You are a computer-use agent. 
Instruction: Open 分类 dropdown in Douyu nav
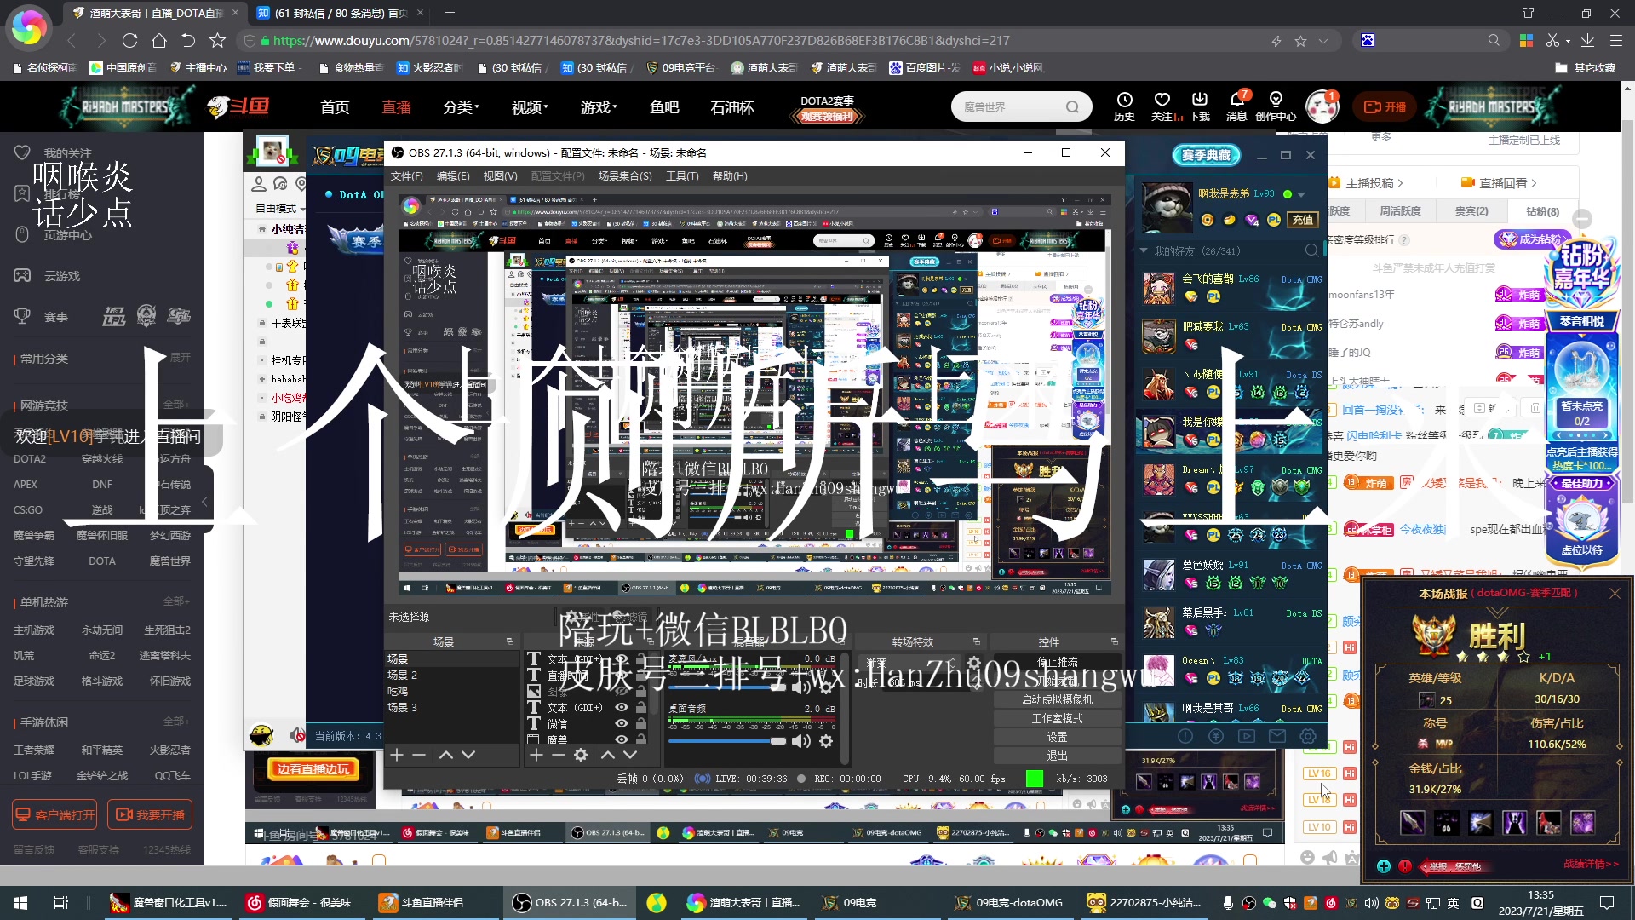pos(461,107)
